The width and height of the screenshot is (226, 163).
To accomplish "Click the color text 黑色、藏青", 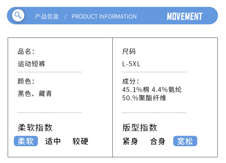I will 35,94.
